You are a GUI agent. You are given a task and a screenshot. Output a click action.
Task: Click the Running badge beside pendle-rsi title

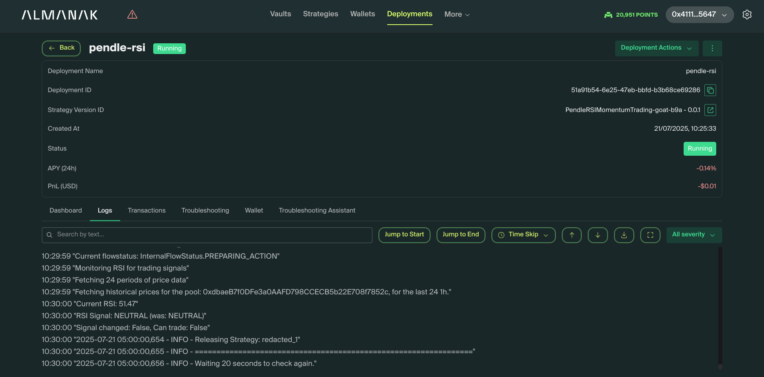coord(170,48)
